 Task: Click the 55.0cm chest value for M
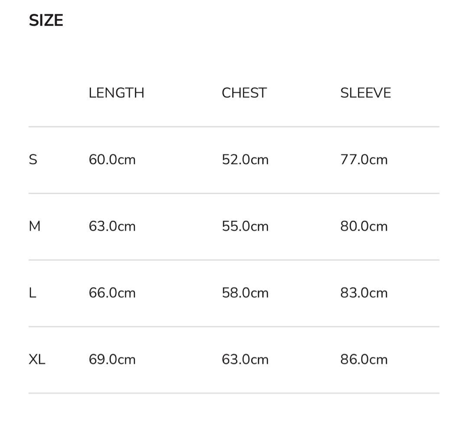tap(245, 226)
